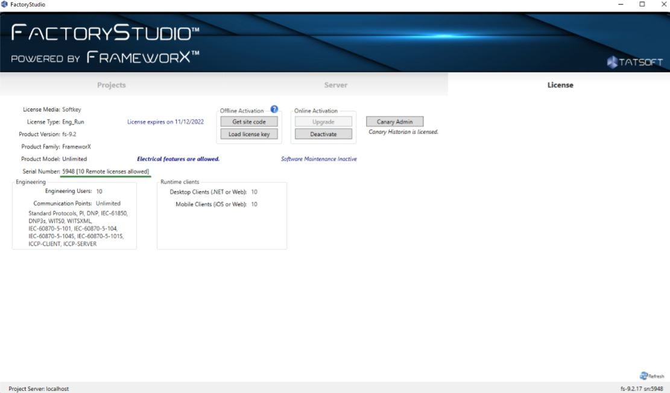Click 'Project Server: localhost' in status bar
Image resolution: width=670 pixels, height=393 pixels.
coord(39,389)
